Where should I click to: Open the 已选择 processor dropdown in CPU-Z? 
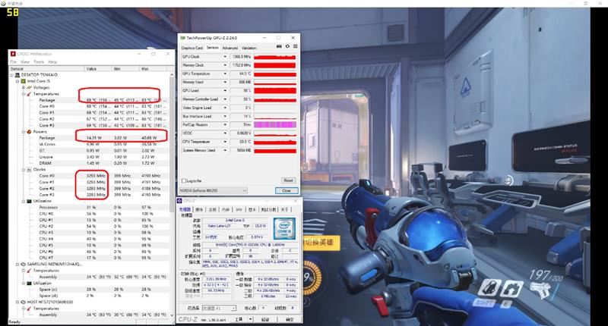click(219, 309)
